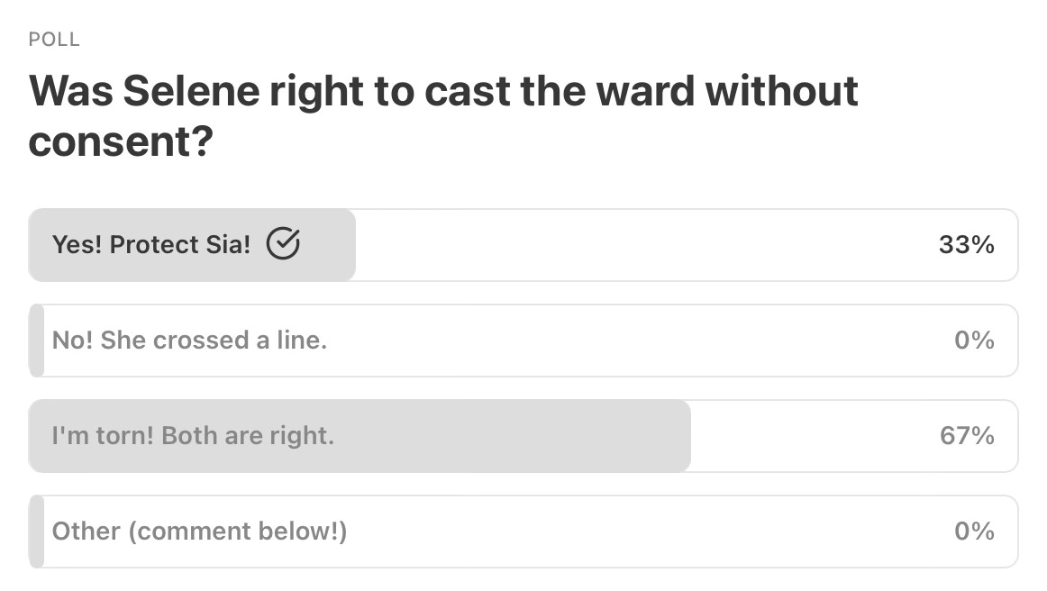Choose "No! She crossed a line." answer
1047x591 pixels.
click(x=189, y=341)
